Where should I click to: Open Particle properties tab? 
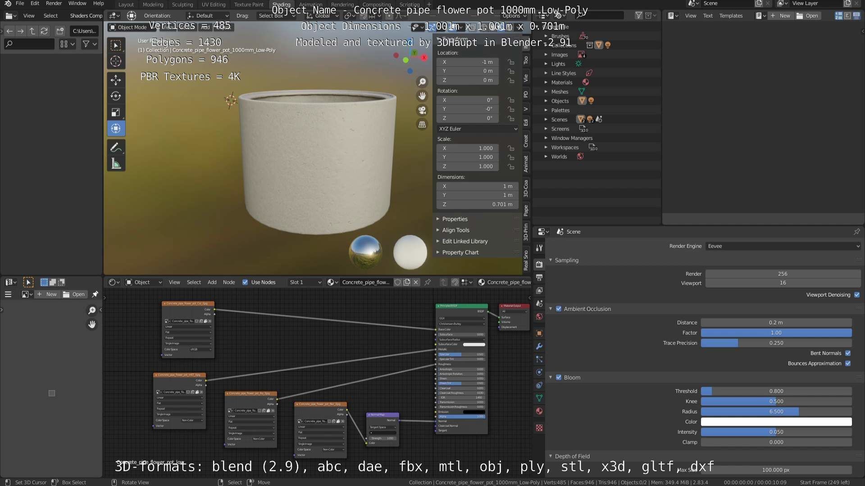tap(539, 359)
